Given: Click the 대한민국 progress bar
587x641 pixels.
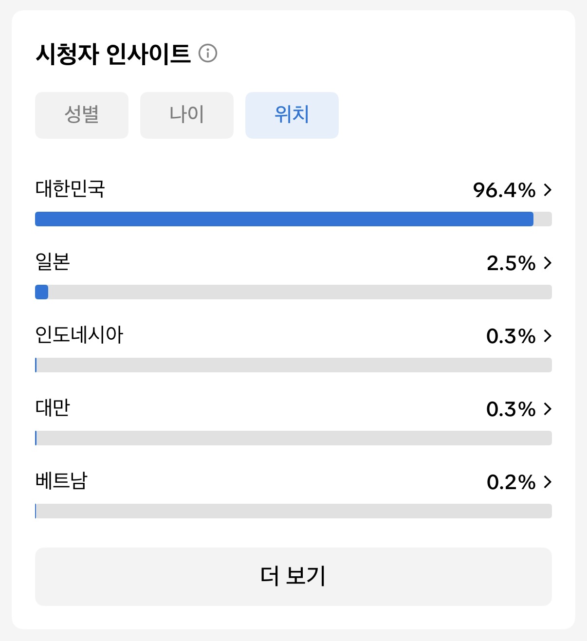Looking at the screenshot, I should 293,219.
